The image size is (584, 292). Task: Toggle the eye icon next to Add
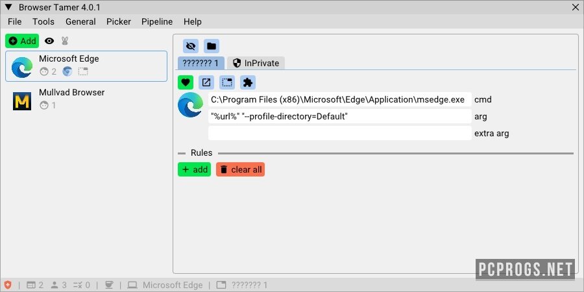click(49, 41)
